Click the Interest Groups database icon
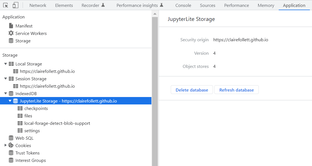The image size is (312, 166). tap(11, 160)
